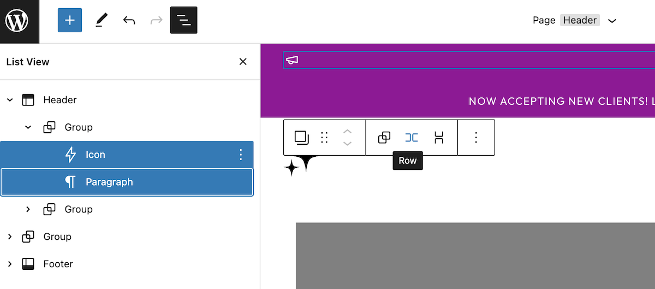Select the Tools pencil icon
This screenshot has height=289, width=655.
tap(101, 21)
